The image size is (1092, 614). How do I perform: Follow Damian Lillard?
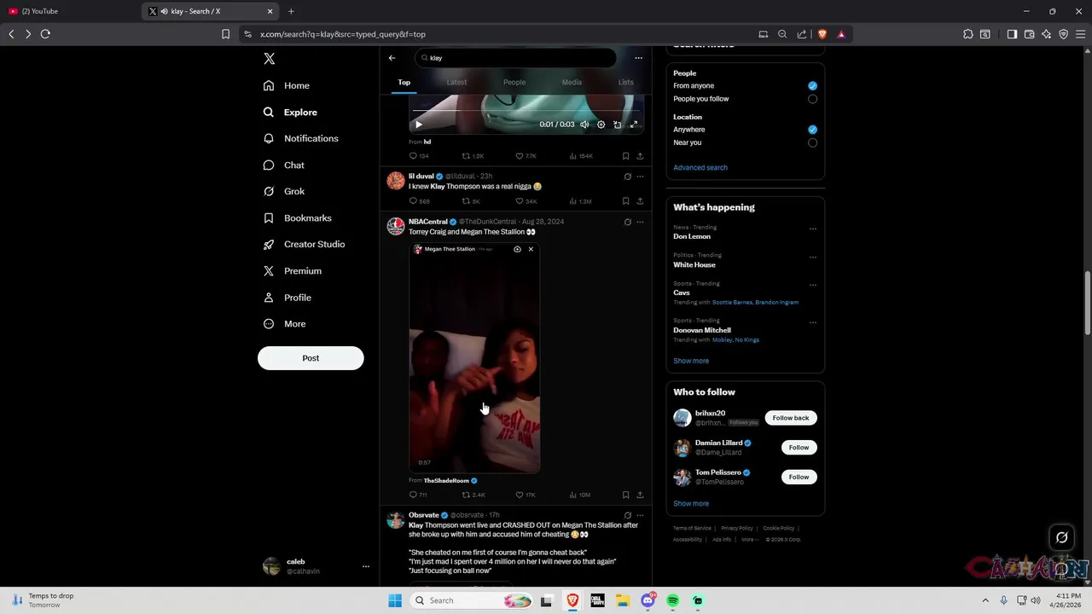tap(799, 447)
